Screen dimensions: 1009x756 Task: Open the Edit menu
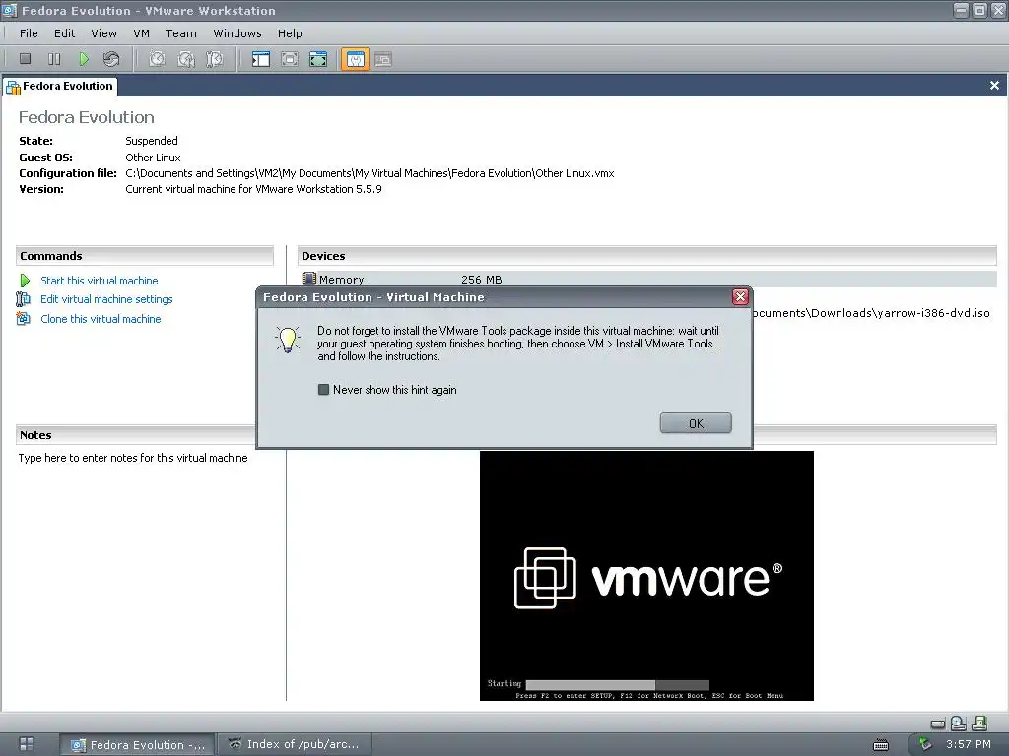[x=64, y=33]
